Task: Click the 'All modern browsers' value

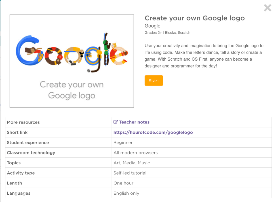Action: pyautogui.click(x=136, y=153)
